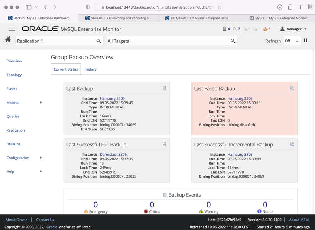The width and height of the screenshot is (315, 230).
Task: Open Hamburg:3306 in Last Successful Incremental Backup
Action: coord(240,155)
